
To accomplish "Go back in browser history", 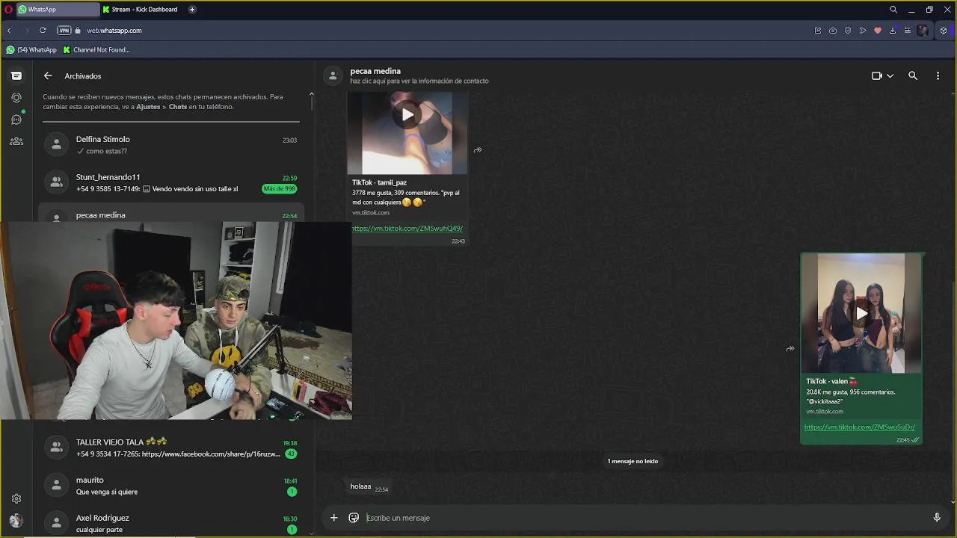I will pyautogui.click(x=9, y=31).
